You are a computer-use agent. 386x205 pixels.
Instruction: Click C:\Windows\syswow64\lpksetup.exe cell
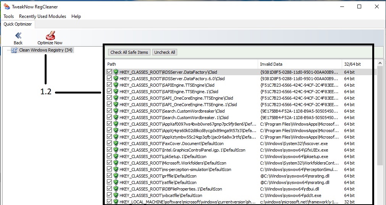(294, 157)
